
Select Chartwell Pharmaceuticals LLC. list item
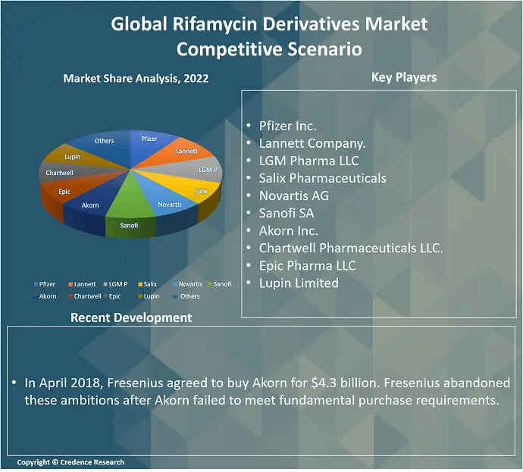350,248
